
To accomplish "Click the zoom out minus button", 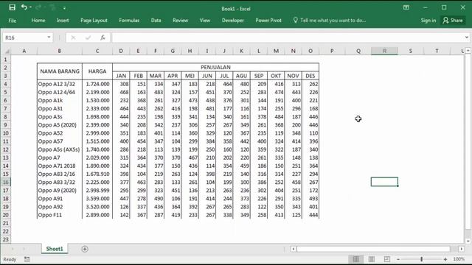I will tap(398, 259).
